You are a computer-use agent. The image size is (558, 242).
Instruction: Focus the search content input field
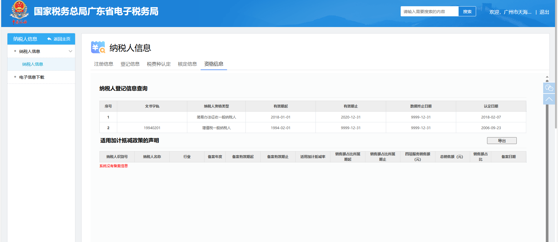[429, 12]
